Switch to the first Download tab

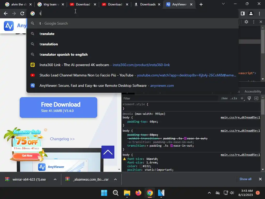point(81,4)
